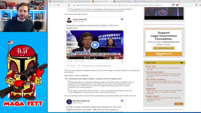Click the bookmark icon beside the address bar

coord(69,5)
